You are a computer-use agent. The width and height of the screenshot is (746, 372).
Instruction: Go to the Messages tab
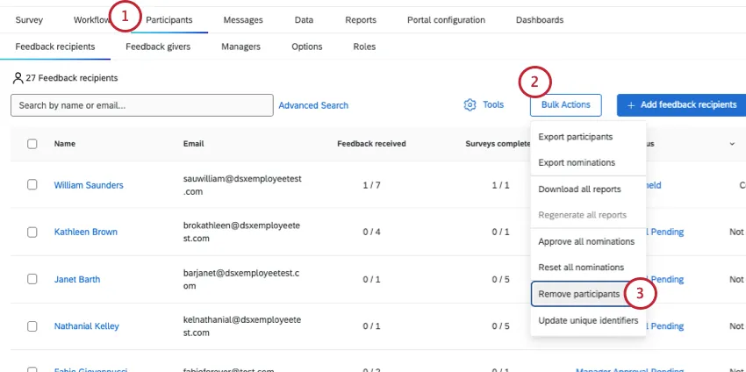(243, 20)
